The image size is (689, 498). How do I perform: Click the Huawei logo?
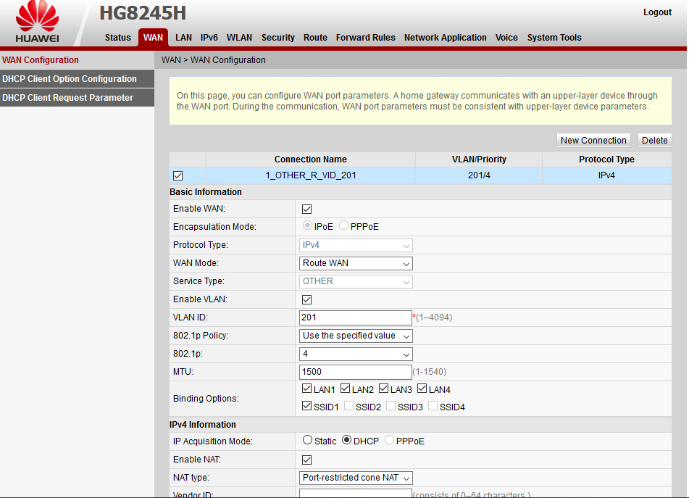[x=38, y=22]
